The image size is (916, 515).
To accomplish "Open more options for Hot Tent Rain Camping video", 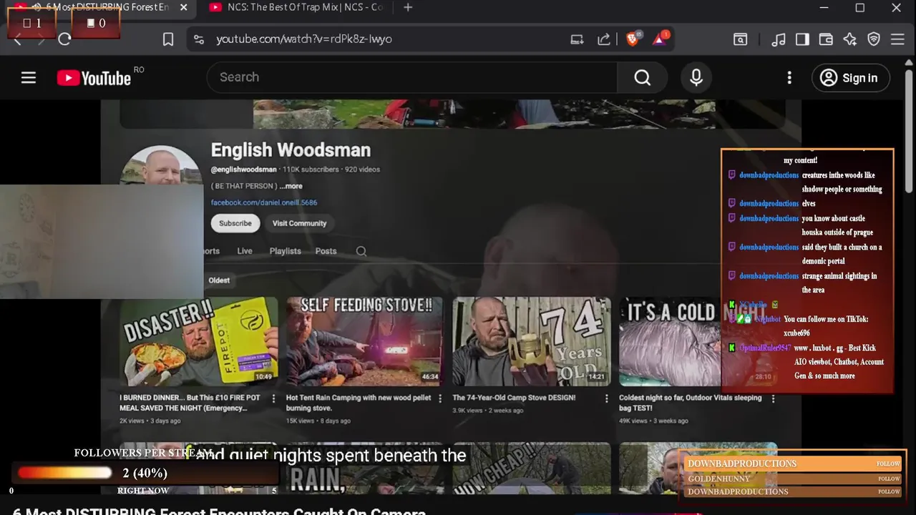I will (440, 398).
